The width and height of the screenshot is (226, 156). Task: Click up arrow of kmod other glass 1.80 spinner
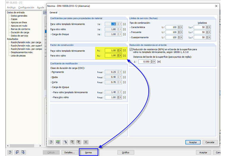(118, 96)
